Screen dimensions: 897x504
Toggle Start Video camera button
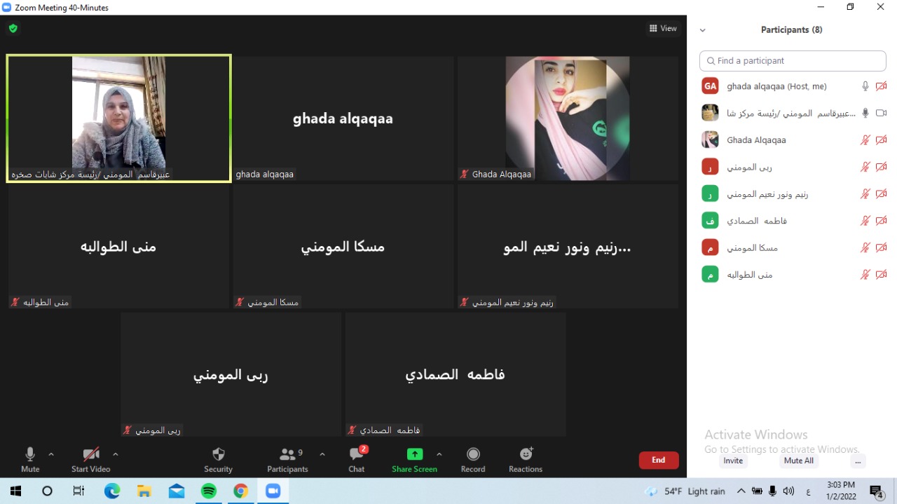tap(90, 454)
